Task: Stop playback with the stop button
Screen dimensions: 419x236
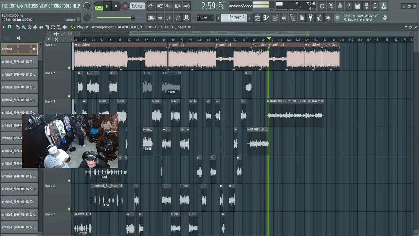Action: 116,6
